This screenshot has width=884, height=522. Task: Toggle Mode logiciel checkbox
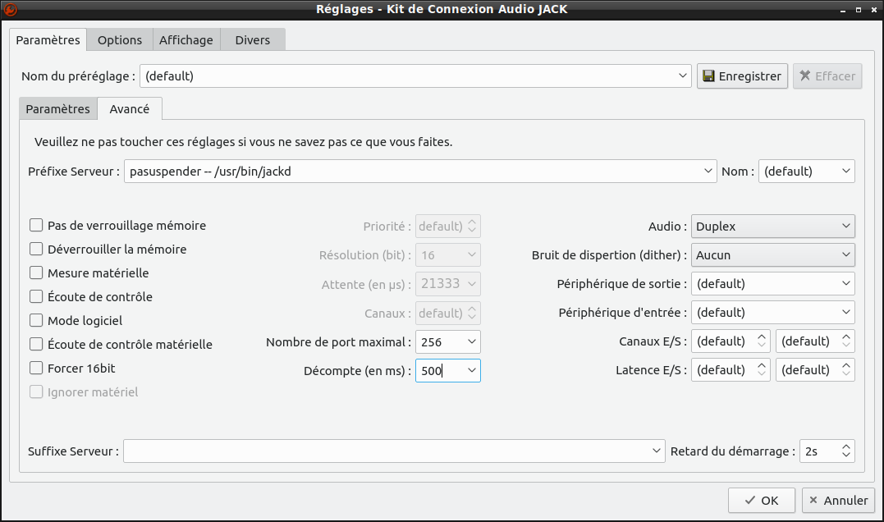36,321
